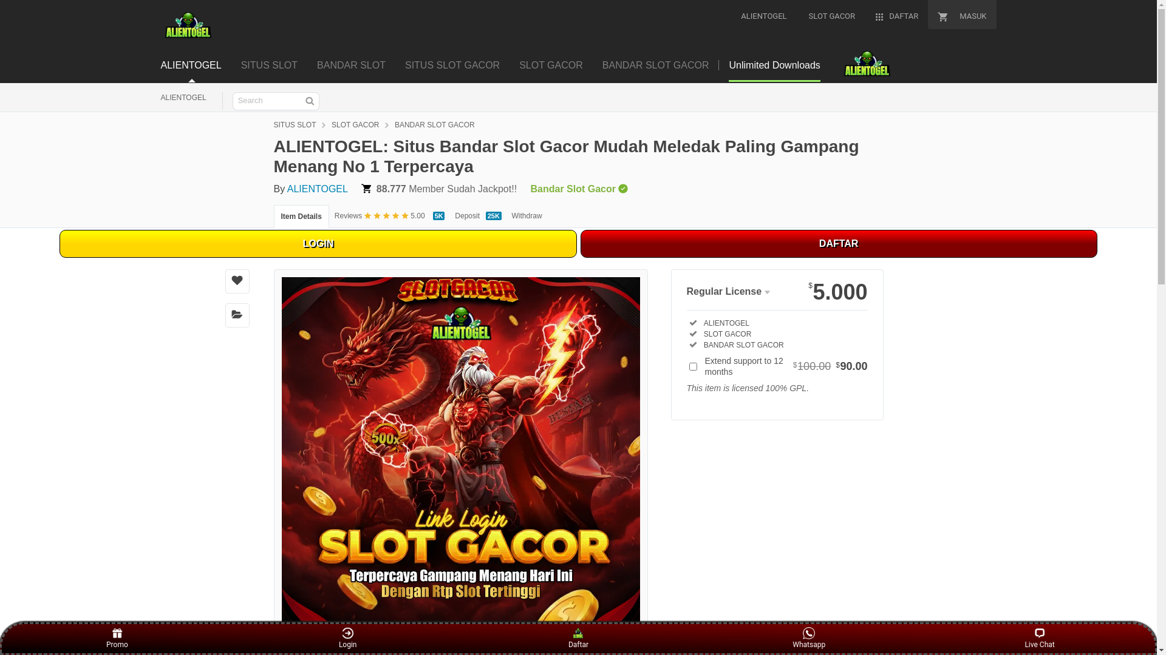The height and width of the screenshot is (655, 1166).
Task: Enable the Extend support to 12 months checkbox
Action: [x=693, y=366]
